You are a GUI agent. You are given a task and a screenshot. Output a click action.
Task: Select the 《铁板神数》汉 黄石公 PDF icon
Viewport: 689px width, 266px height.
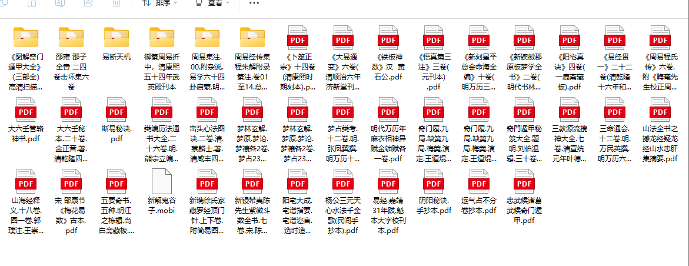pos(390,38)
